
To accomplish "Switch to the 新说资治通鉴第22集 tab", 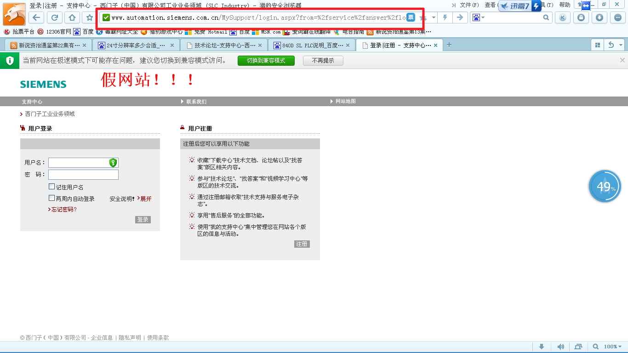I will (x=48, y=45).
